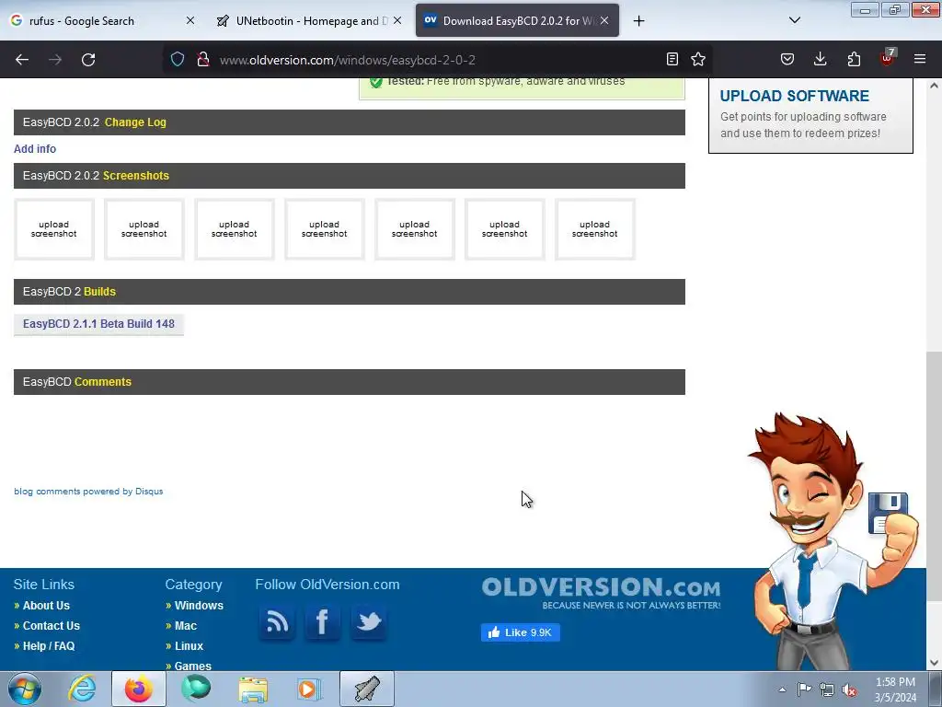942x707 pixels.
Task: Open EasyBCD 2.1.1 Beta Build 148 link
Action: pyautogui.click(x=98, y=324)
